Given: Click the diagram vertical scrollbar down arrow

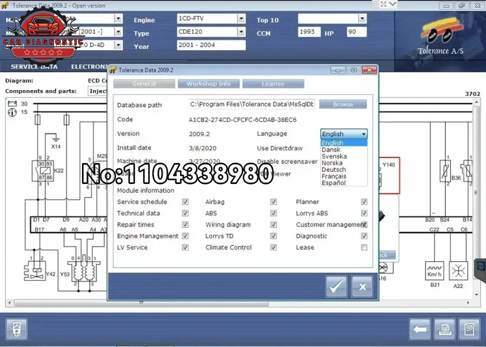Looking at the screenshot, I should pos(476,295).
